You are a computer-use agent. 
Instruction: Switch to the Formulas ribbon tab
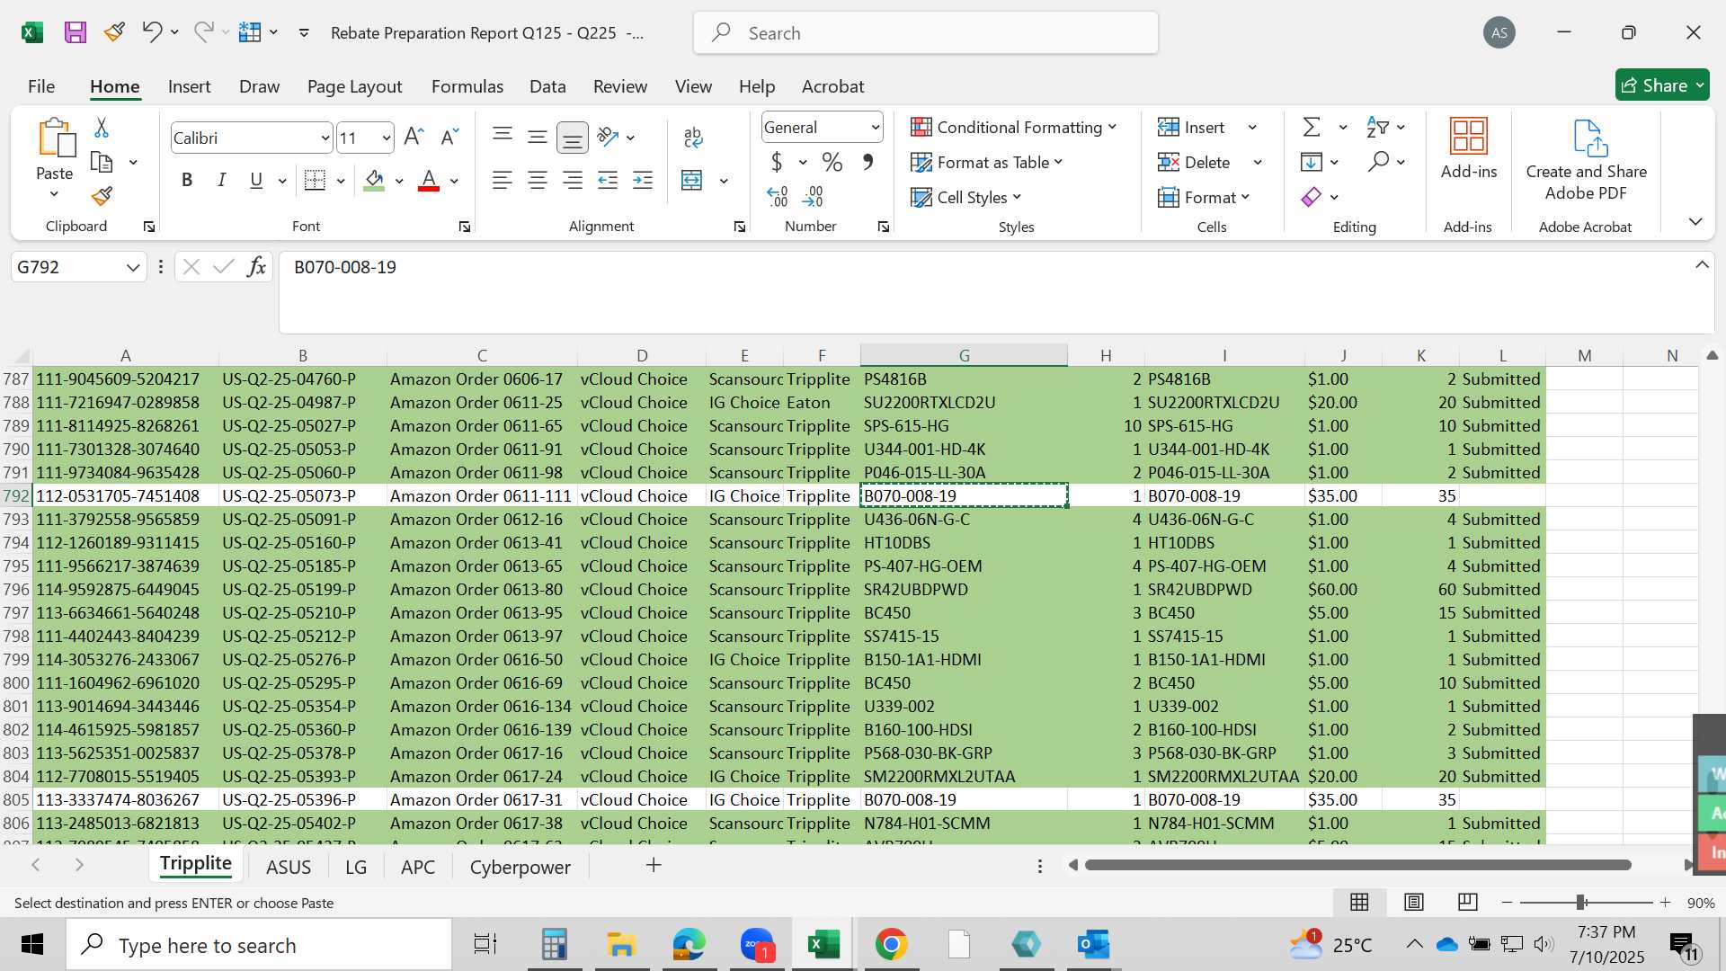click(x=467, y=86)
